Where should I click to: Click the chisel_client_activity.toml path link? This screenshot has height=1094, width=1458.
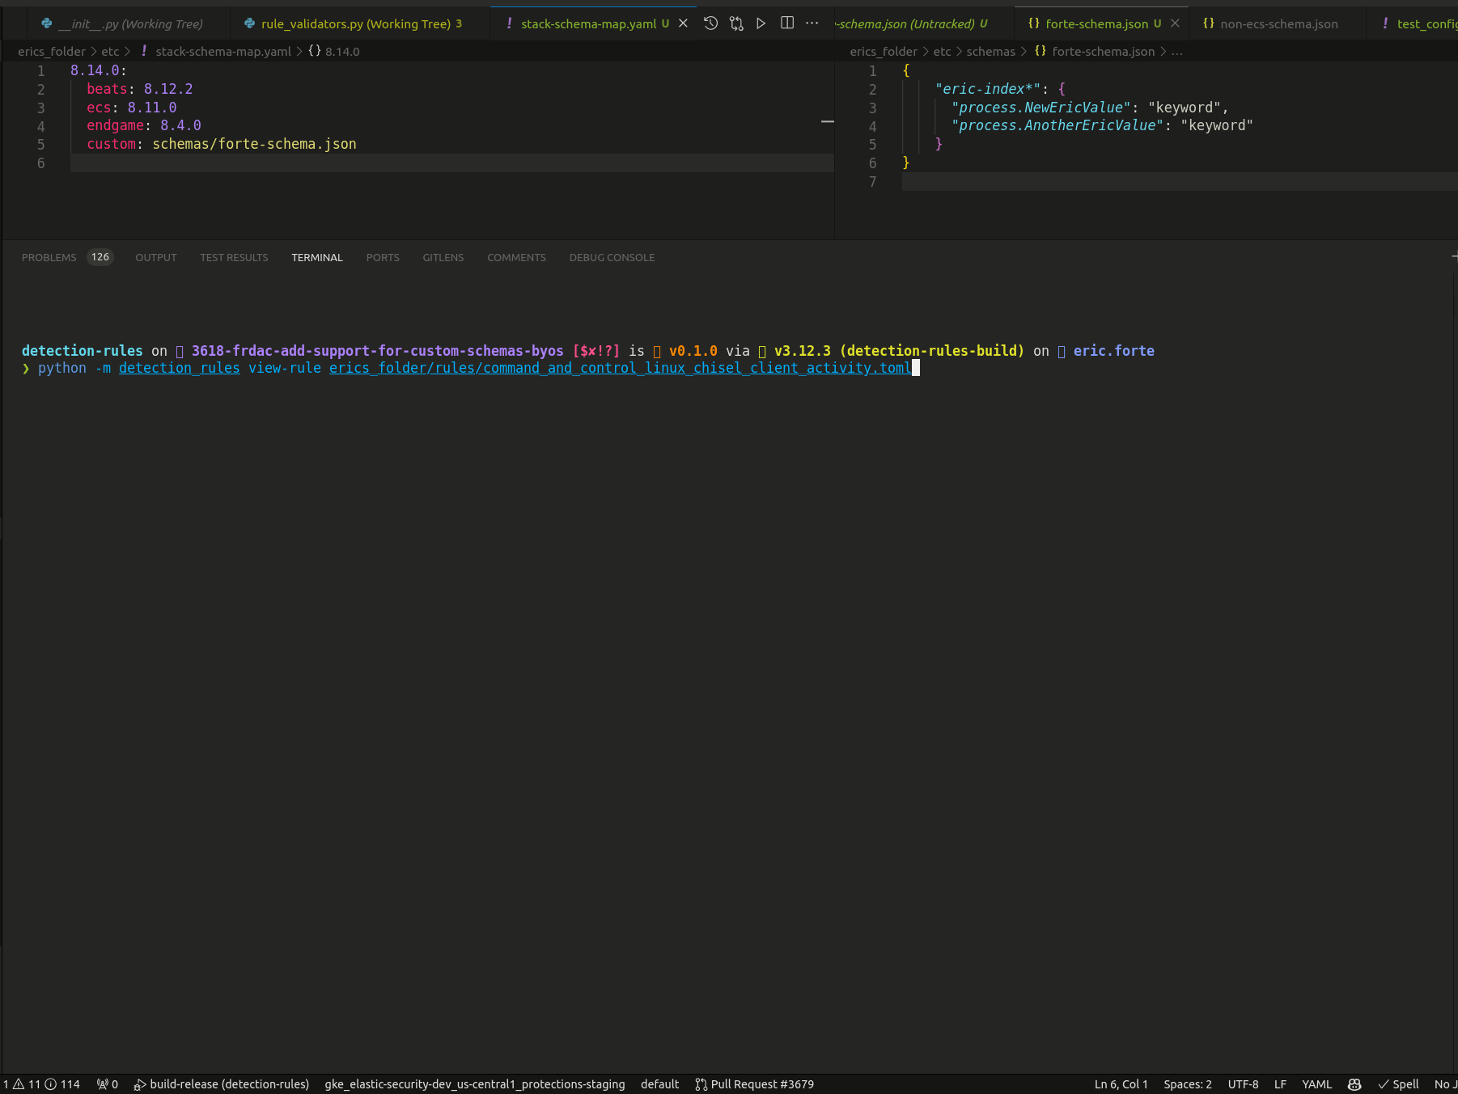[x=620, y=368]
